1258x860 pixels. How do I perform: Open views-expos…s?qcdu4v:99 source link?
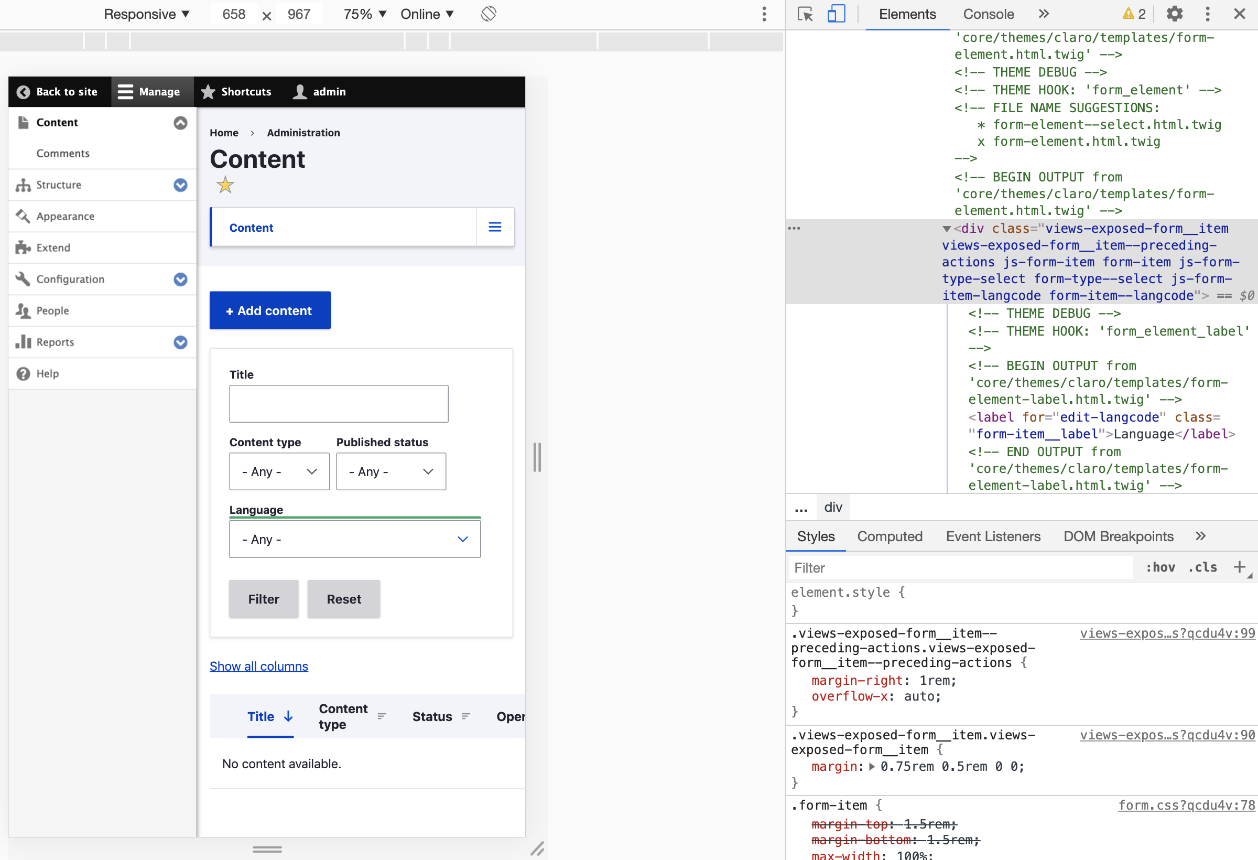pos(1167,633)
